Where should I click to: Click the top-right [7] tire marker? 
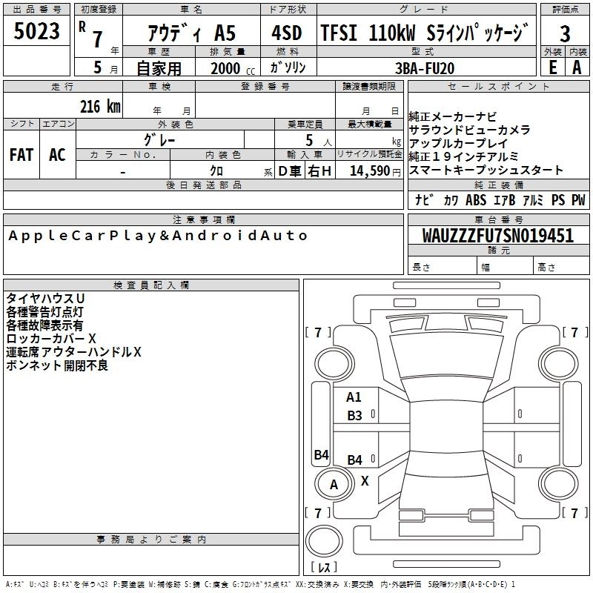[x=574, y=332]
